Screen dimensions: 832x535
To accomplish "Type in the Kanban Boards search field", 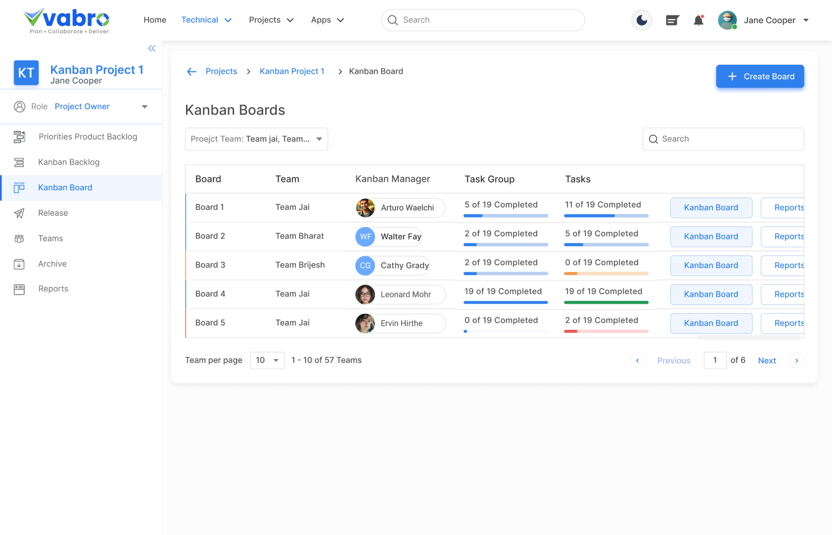I will point(723,139).
